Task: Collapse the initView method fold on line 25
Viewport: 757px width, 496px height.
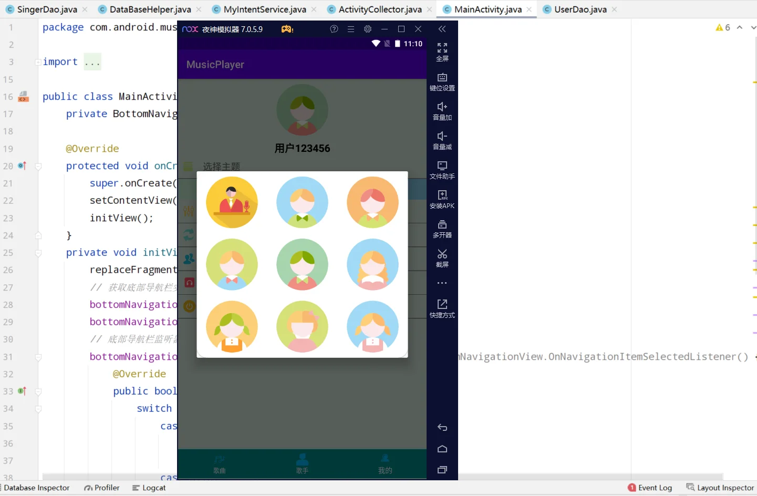Action: [x=38, y=253]
